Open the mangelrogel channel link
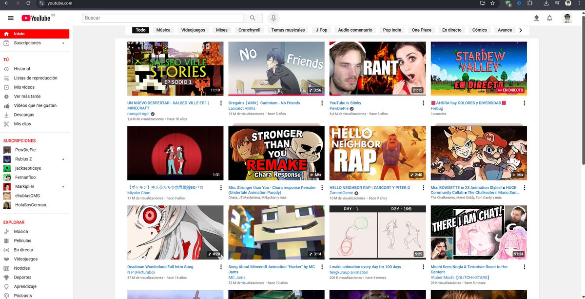Screen dimensions: 585x299 pos(138,114)
